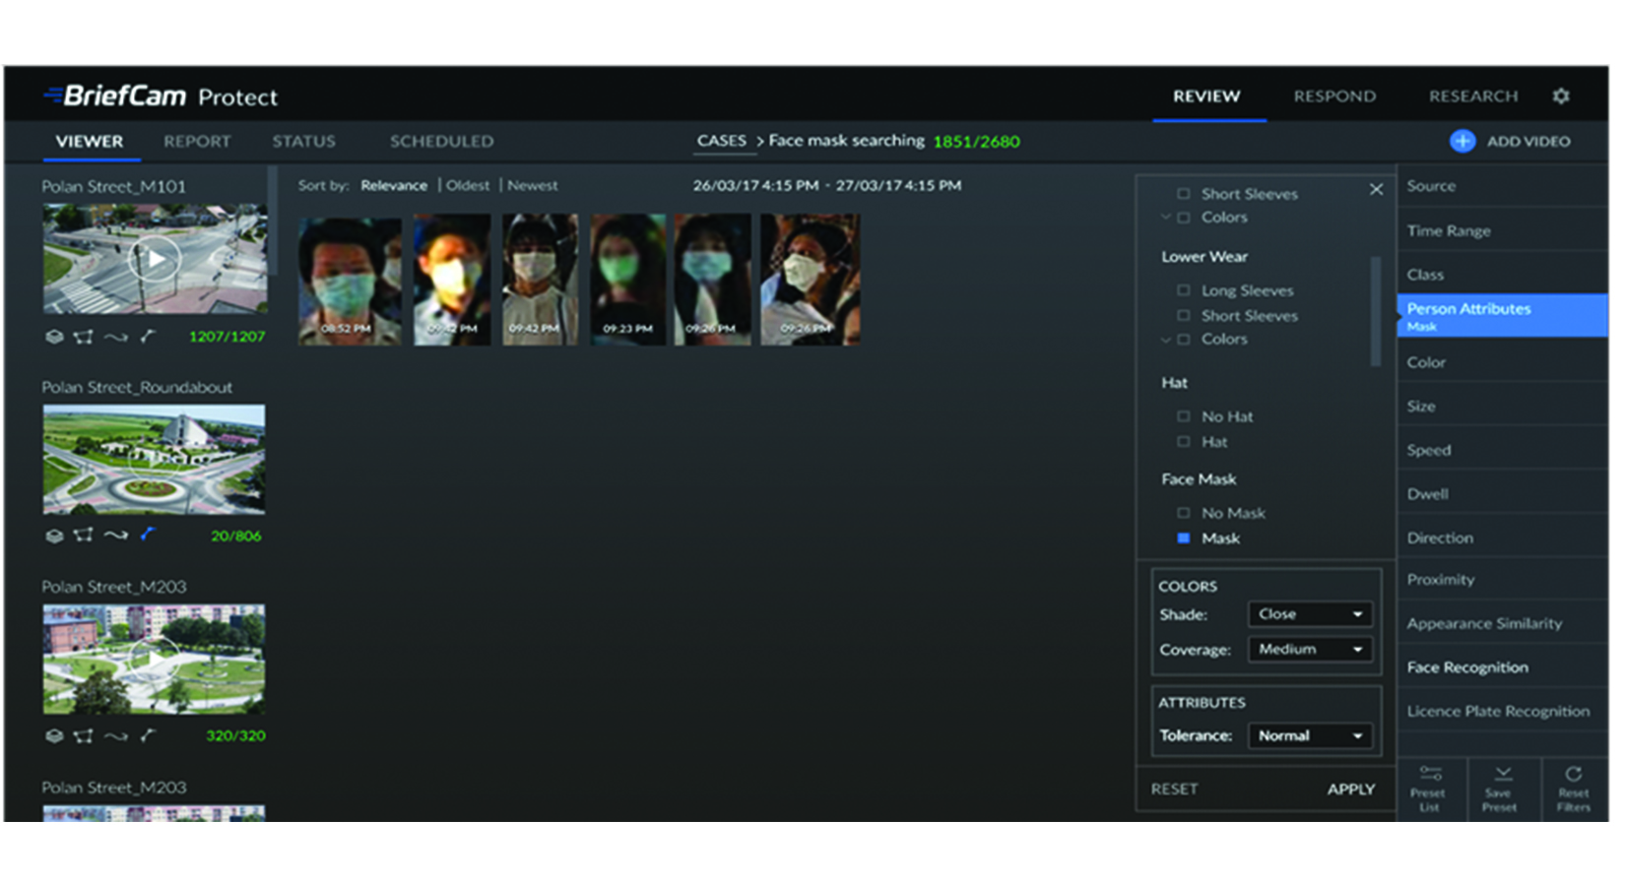Check the No Hat checkbox
The width and height of the screenshot is (1625, 886).
coord(1184,416)
